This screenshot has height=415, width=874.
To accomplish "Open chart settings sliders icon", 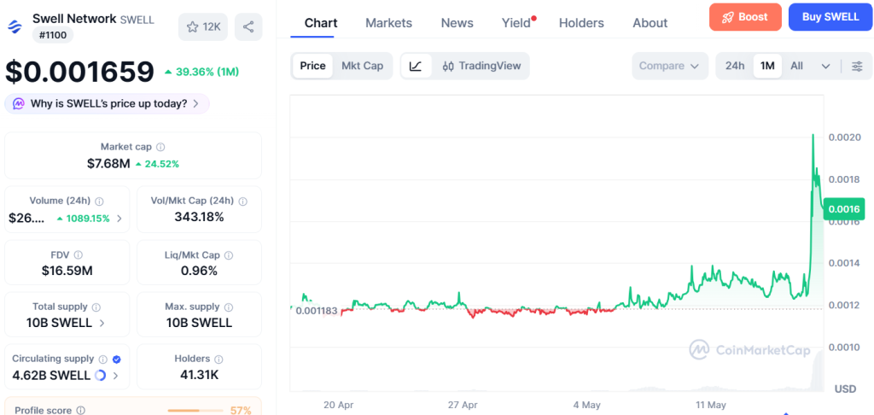I will point(857,66).
